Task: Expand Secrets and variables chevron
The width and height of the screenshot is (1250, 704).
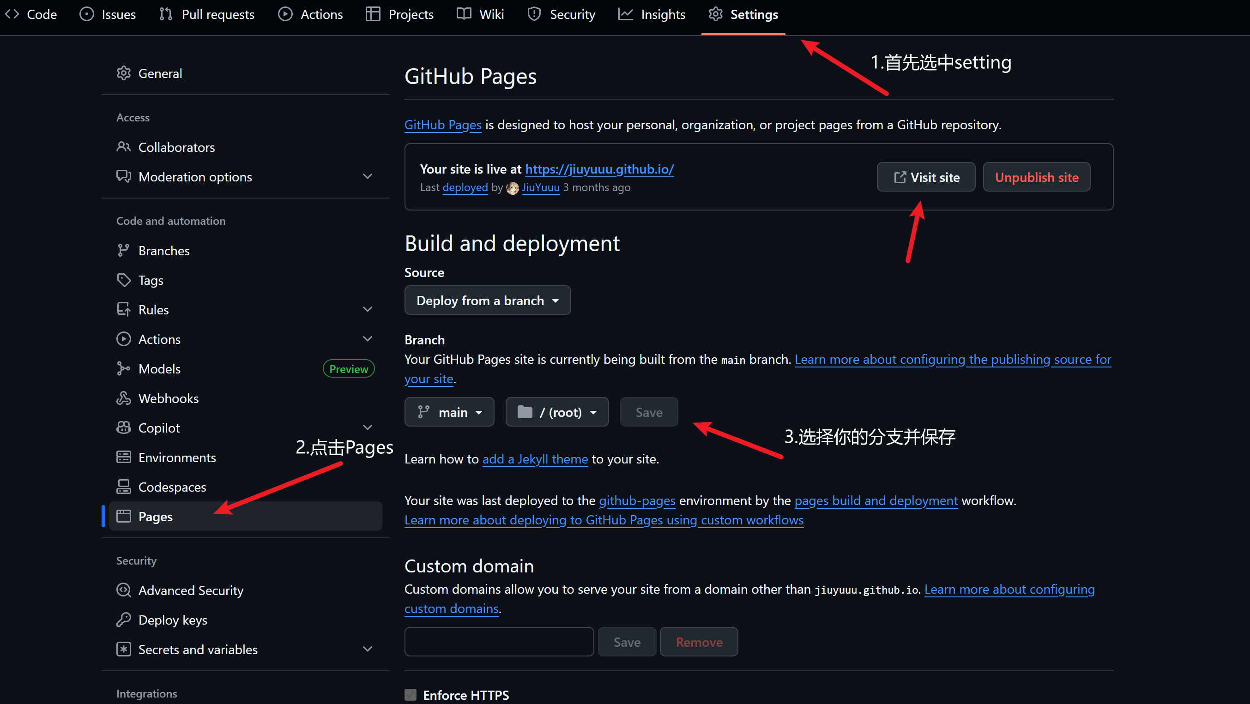Action: point(368,649)
